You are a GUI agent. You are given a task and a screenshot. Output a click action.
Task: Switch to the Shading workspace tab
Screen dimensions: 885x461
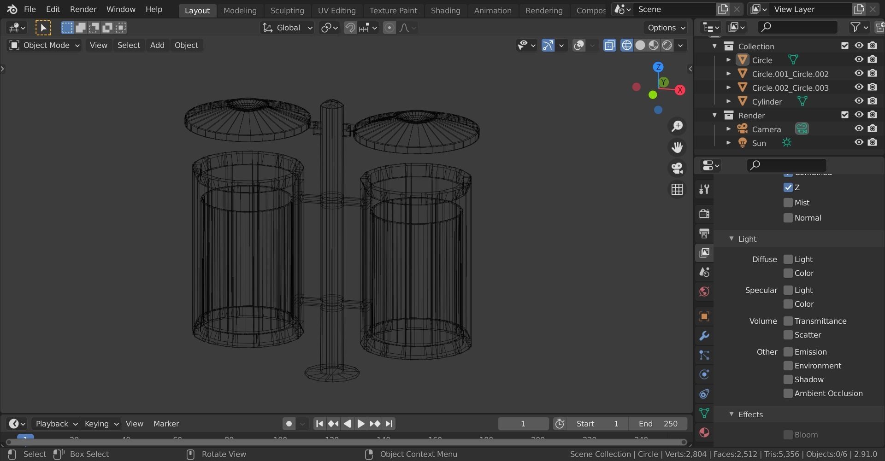(445, 10)
